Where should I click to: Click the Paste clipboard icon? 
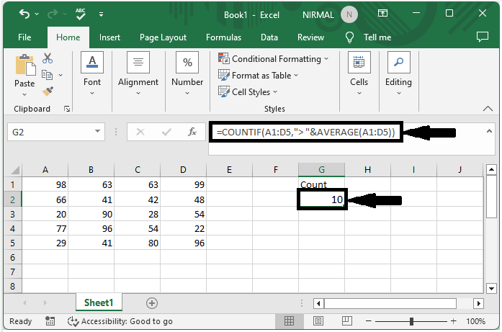(x=25, y=65)
